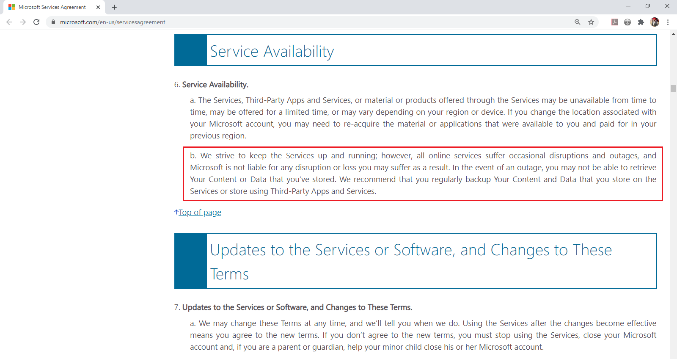Go forward with the forward arrow
This screenshot has width=677, height=359.
point(23,22)
